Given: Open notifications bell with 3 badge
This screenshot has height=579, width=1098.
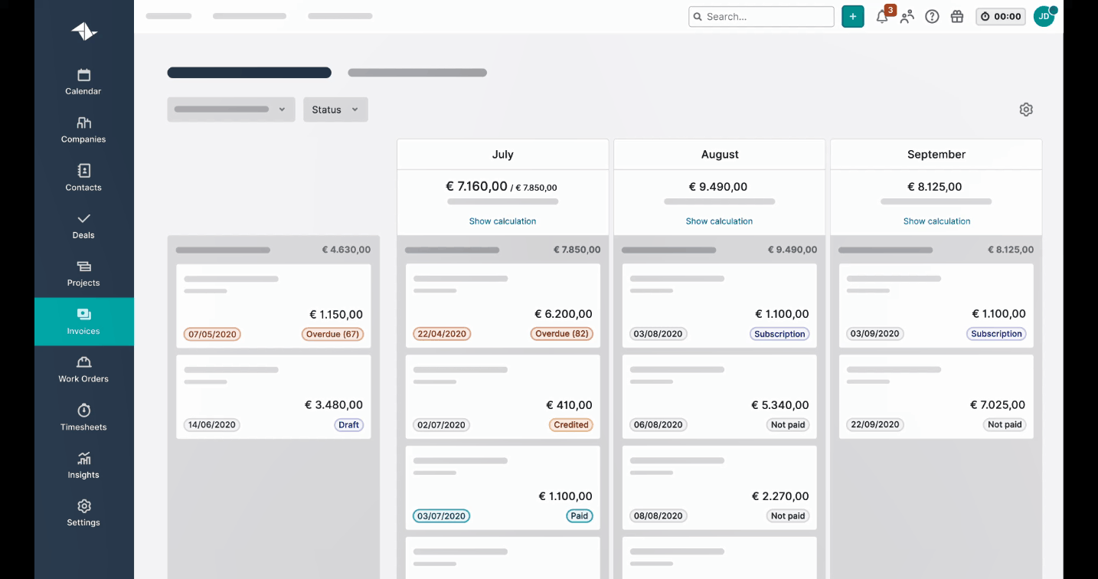Looking at the screenshot, I should [883, 16].
